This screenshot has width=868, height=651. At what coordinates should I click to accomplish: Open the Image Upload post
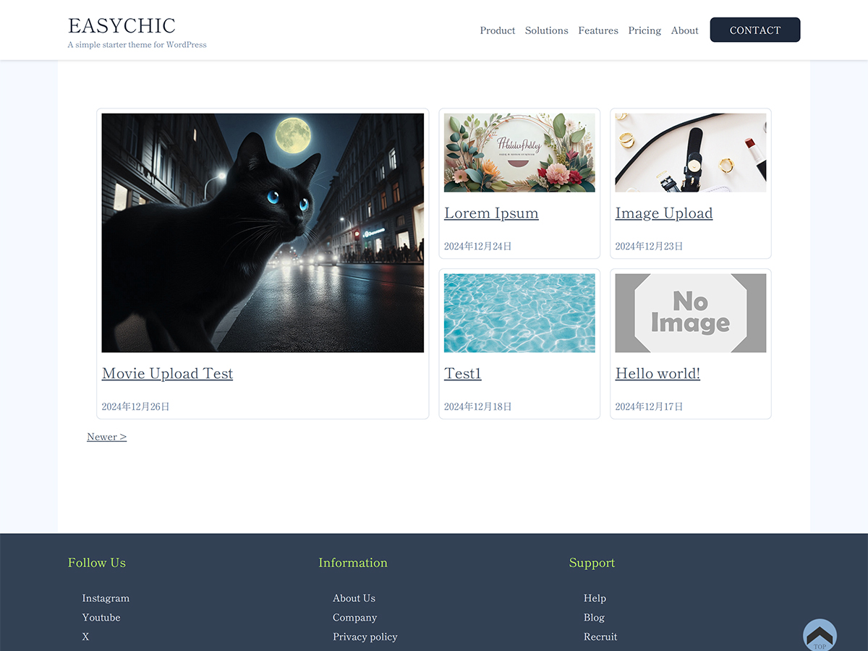(x=663, y=213)
